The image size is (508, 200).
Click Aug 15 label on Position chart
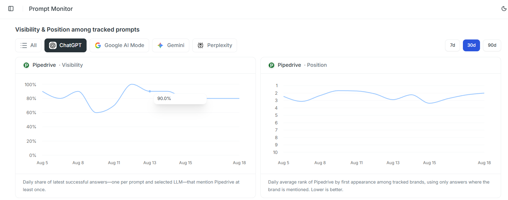pyautogui.click(x=429, y=163)
